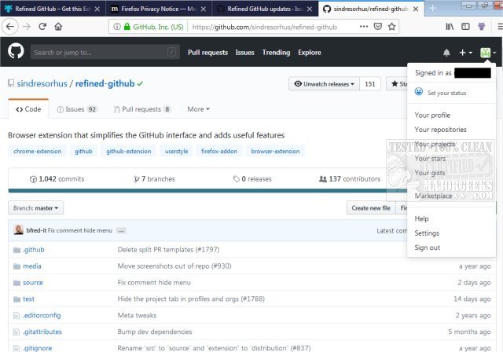The image size is (503, 352).
Task: Toggle the Firefox sidebar icon
Action: [x=465, y=27]
